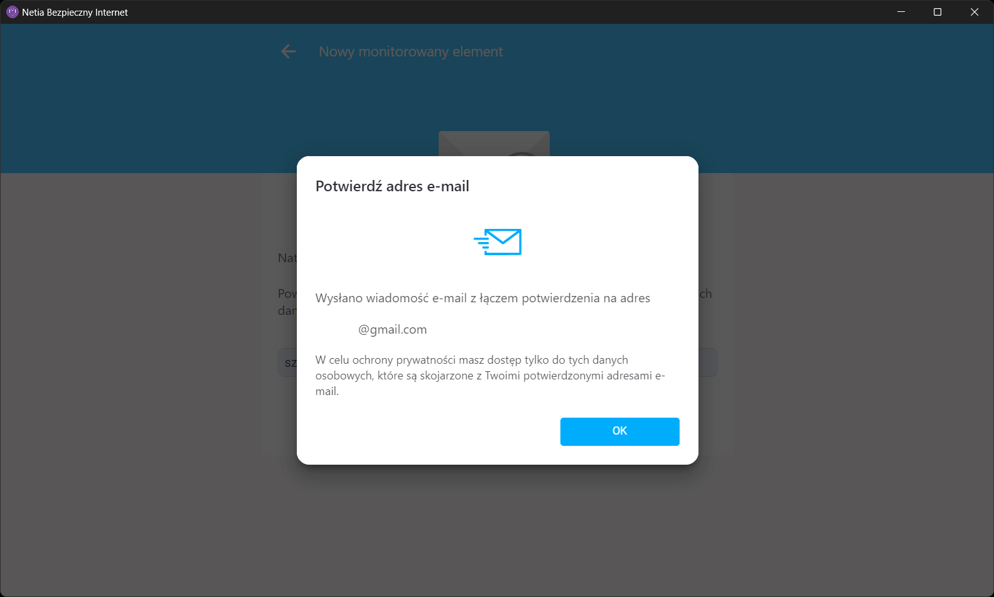Maximize the Netia Bezpieczny Internet window

click(x=938, y=12)
